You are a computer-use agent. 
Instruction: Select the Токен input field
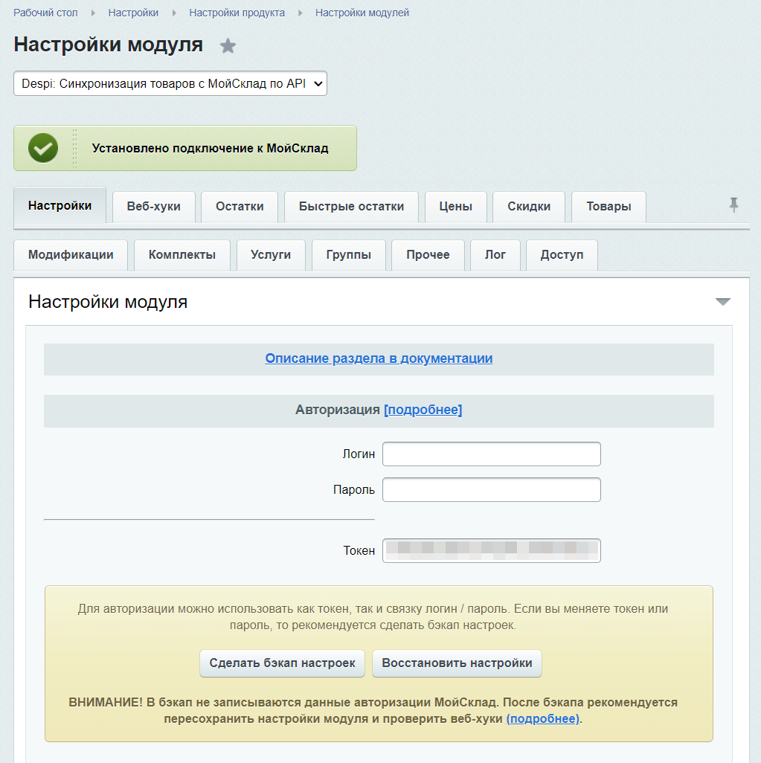click(x=491, y=551)
